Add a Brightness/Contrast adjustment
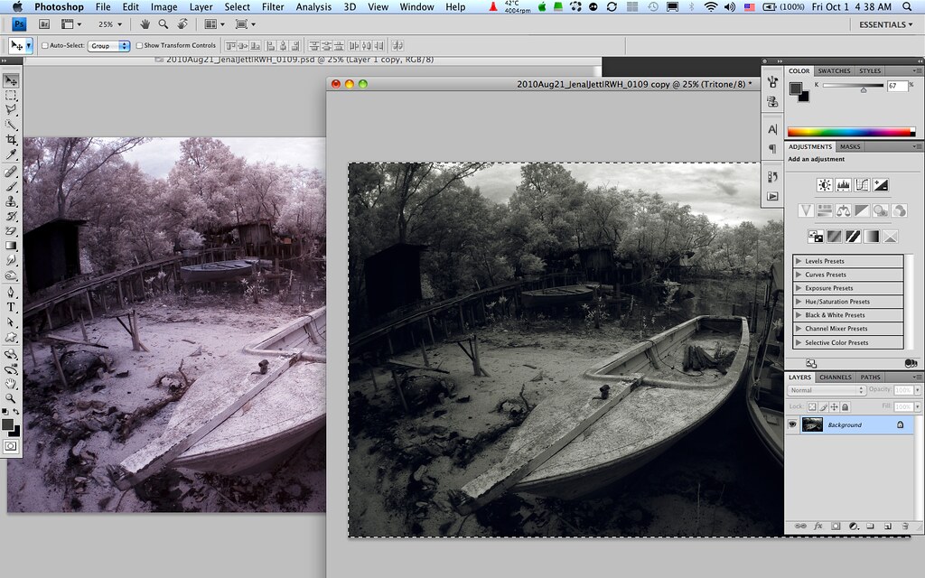This screenshot has height=578, width=925. pyautogui.click(x=824, y=185)
